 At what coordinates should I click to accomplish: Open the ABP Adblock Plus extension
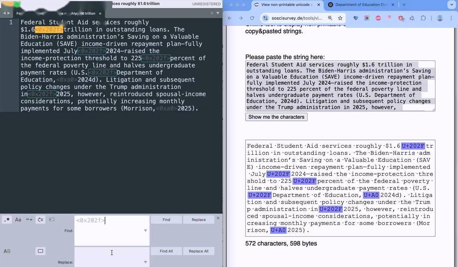(x=378, y=18)
